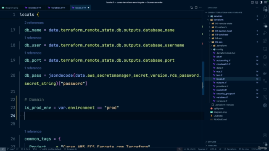Click Go Live in the status bar
Viewport: 269px width, 151px height.
244,149
